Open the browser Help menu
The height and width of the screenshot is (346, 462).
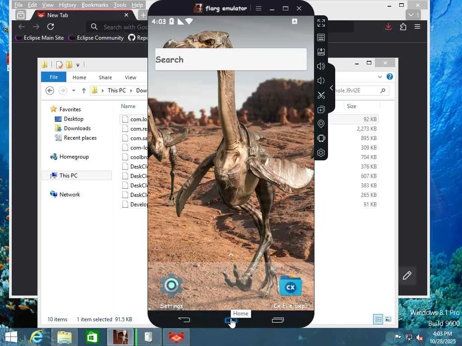click(x=137, y=5)
